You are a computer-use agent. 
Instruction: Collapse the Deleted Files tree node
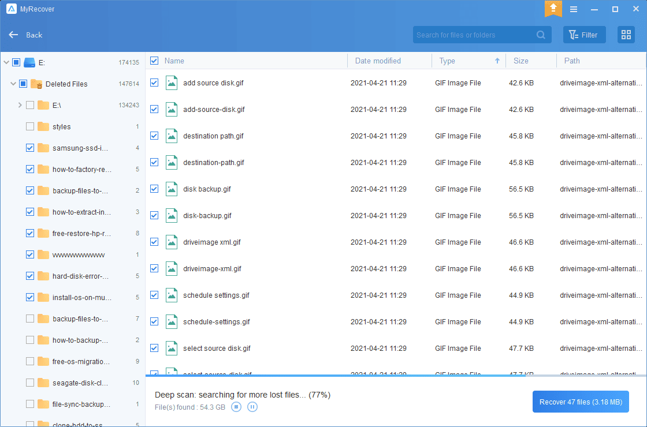(13, 84)
